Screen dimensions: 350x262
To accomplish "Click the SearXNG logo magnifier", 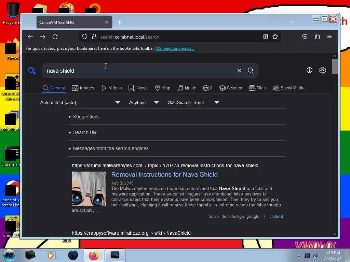I will pyautogui.click(x=32, y=71).
